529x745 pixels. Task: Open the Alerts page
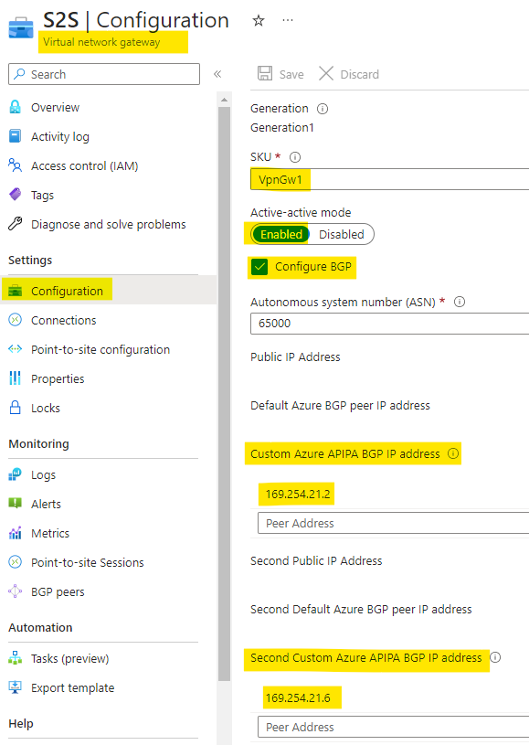(x=46, y=504)
